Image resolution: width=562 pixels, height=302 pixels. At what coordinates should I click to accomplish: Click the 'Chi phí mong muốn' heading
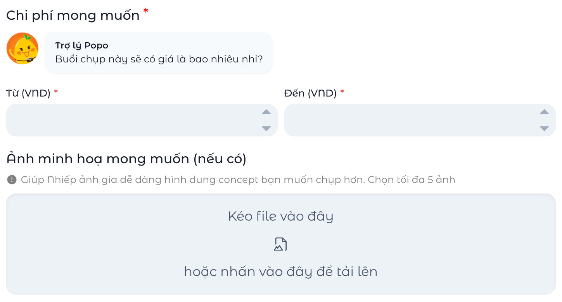[x=73, y=16]
